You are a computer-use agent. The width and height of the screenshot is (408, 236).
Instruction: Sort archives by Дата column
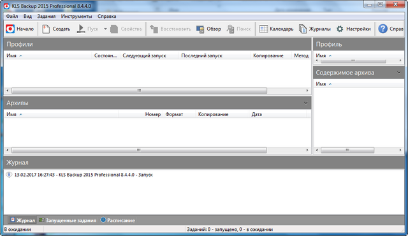(278, 114)
